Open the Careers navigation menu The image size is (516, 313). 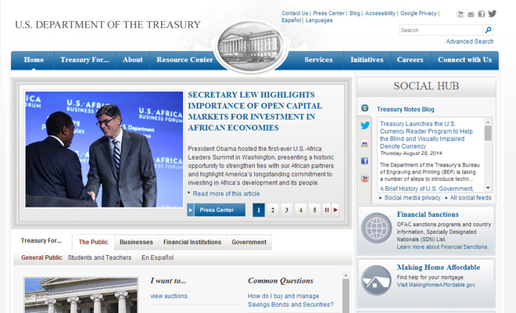(410, 60)
